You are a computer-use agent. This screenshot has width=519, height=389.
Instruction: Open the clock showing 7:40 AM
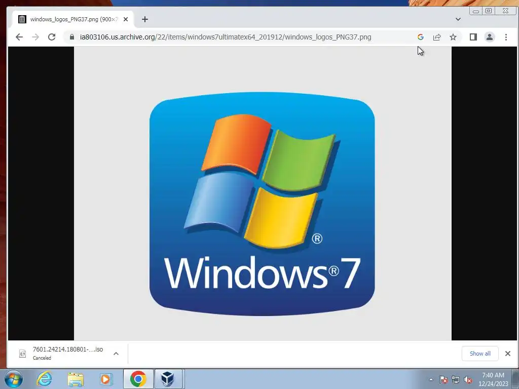click(x=493, y=379)
